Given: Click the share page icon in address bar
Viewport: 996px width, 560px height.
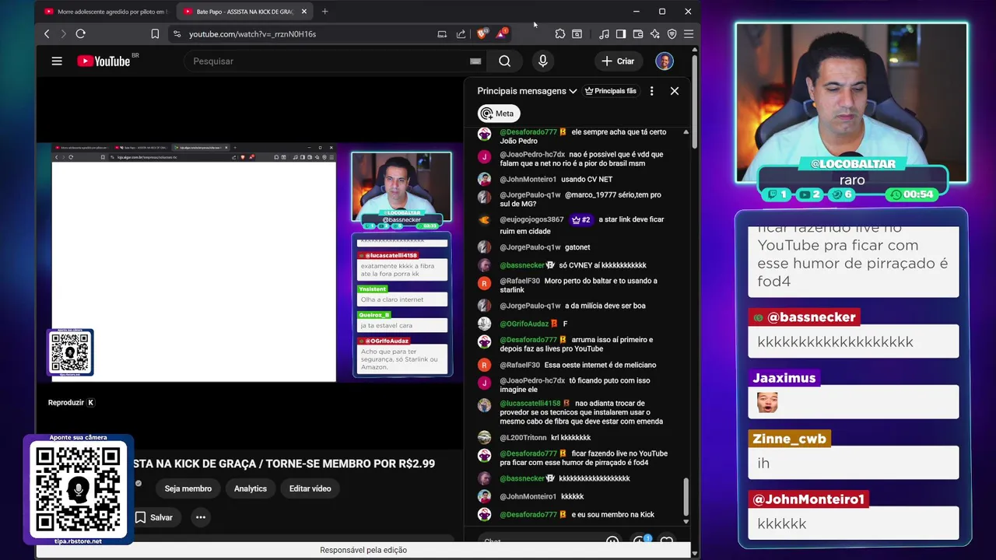Looking at the screenshot, I should pos(461,33).
